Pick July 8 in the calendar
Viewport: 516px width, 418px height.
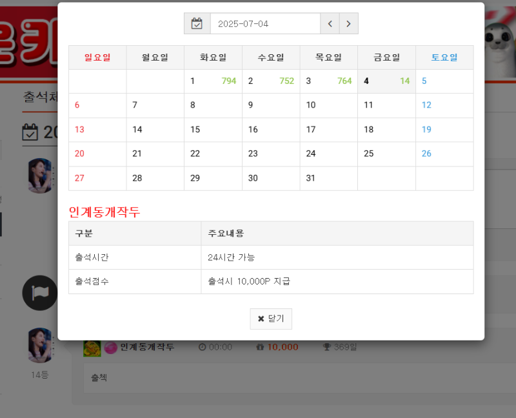point(213,105)
